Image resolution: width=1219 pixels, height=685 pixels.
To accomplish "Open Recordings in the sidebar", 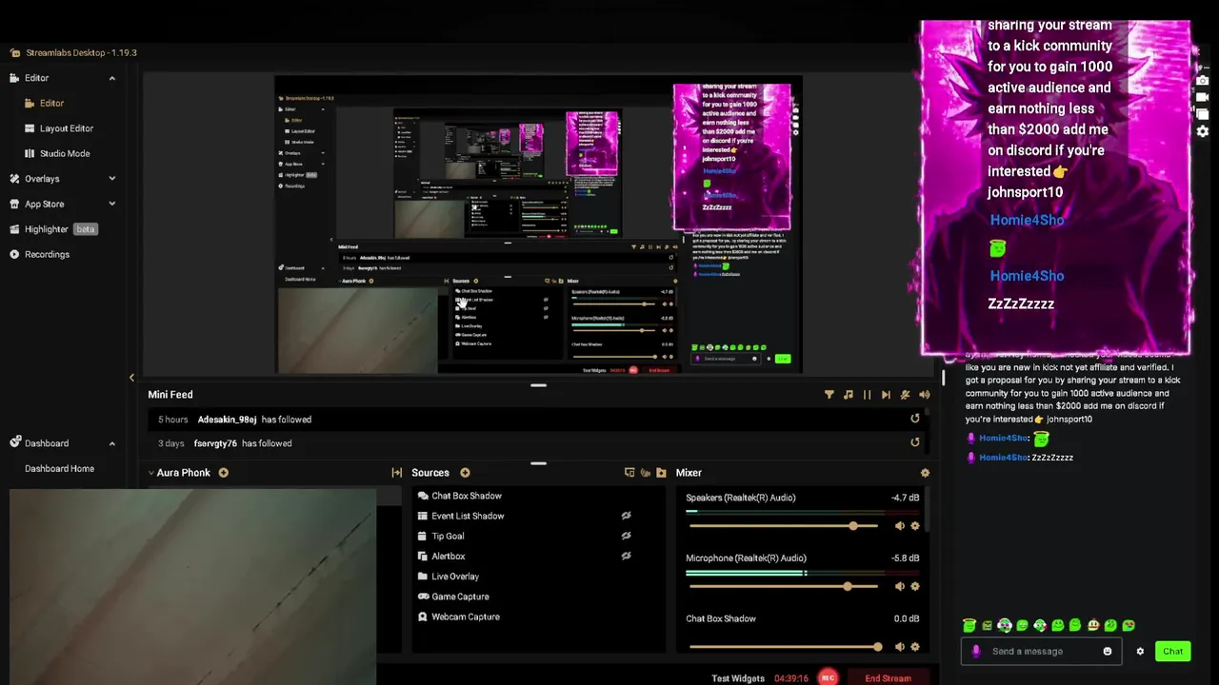I will [47, 254].
